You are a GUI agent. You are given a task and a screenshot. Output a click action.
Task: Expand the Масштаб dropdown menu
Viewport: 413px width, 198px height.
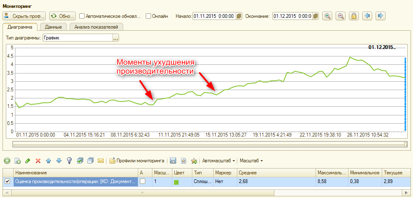[251, 161]
